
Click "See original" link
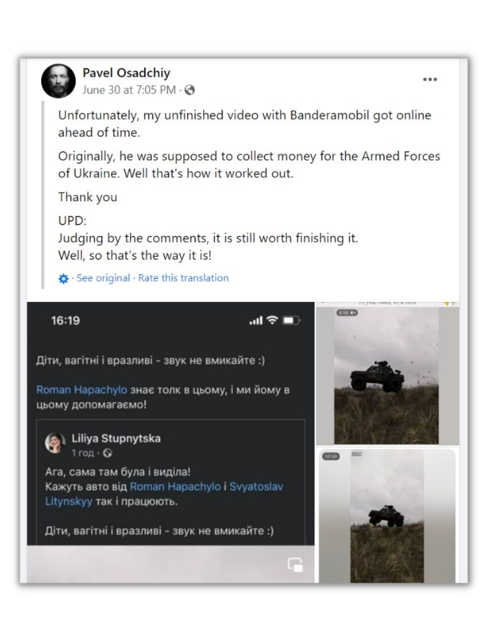point(103,278)
